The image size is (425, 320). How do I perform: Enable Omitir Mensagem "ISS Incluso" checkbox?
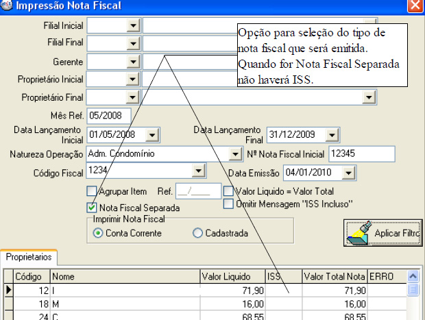(x=228, y=204)
